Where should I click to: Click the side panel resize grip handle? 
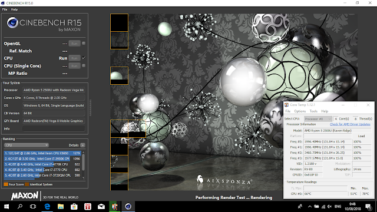click(90, 108)
